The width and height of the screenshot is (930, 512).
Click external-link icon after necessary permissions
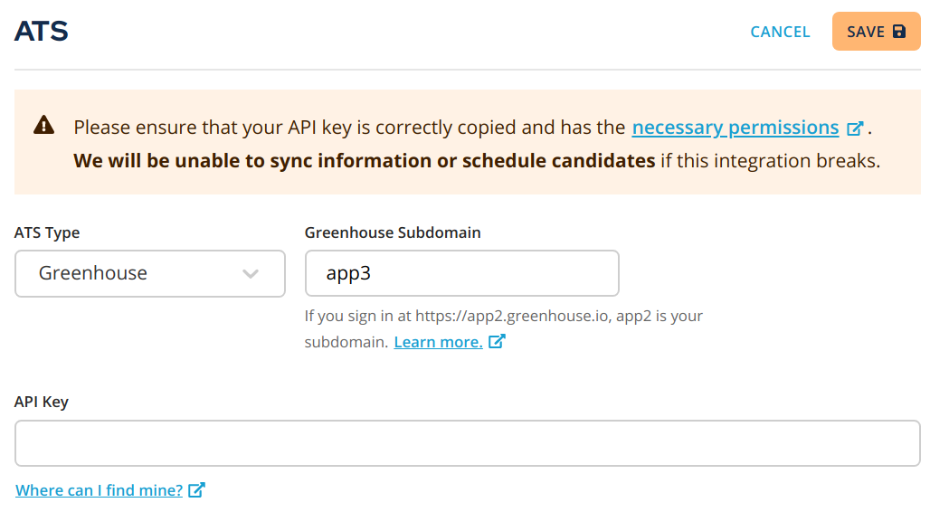tap(855, 128)
